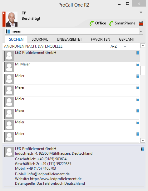Click the address Industriestr. 4, 92360 Mühlhausen
Image resolution: width=148 pixels, height=191 pixels.
click(x=54, y=153)
